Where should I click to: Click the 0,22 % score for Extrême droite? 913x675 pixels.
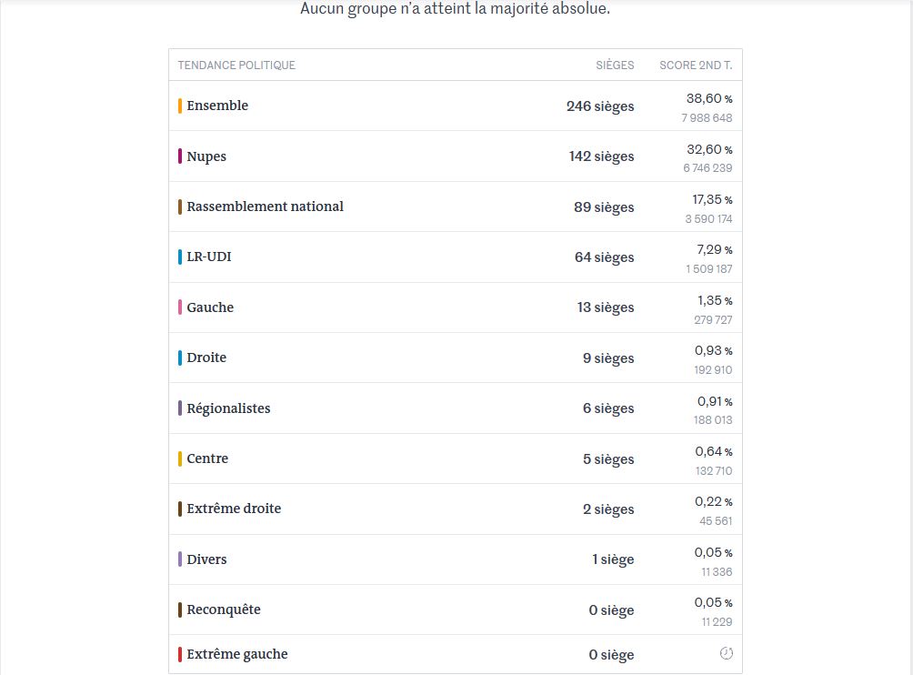(713, 501)
